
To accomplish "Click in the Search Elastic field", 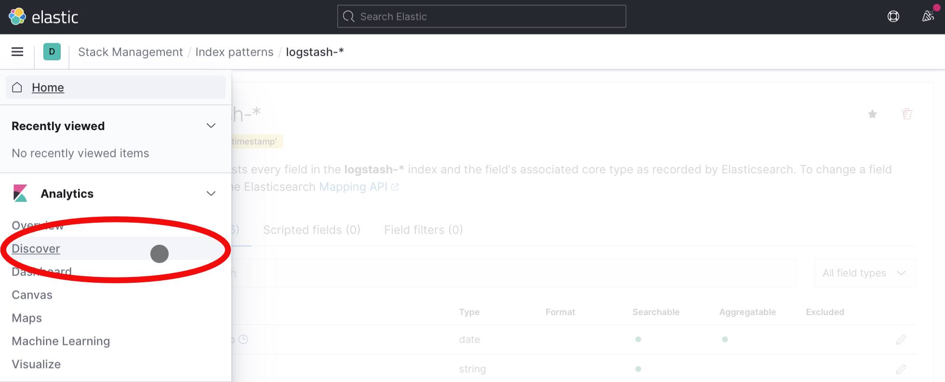I will click(x=482, y=17).
